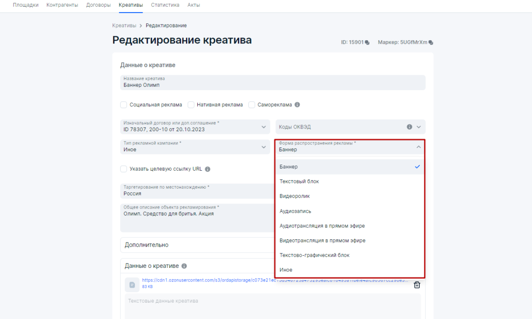The width and height of the screenshot is (532, 319).
Task: Click the attached file document icon
Action: click(132, 285)
